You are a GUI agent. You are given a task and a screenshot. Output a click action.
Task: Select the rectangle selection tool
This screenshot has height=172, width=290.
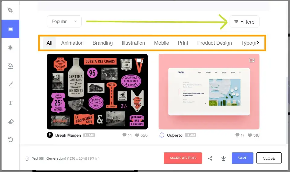point(10,29)
